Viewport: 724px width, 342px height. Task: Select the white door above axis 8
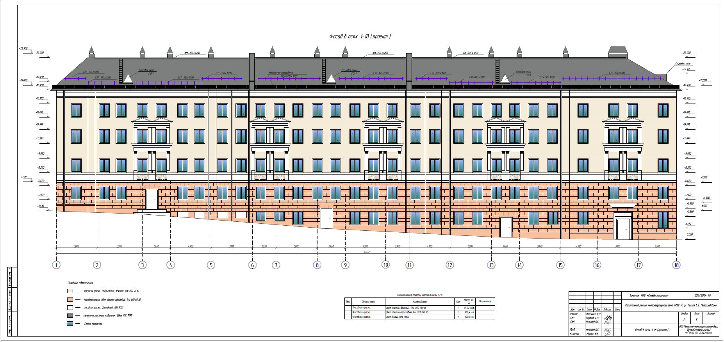(326, 218)
